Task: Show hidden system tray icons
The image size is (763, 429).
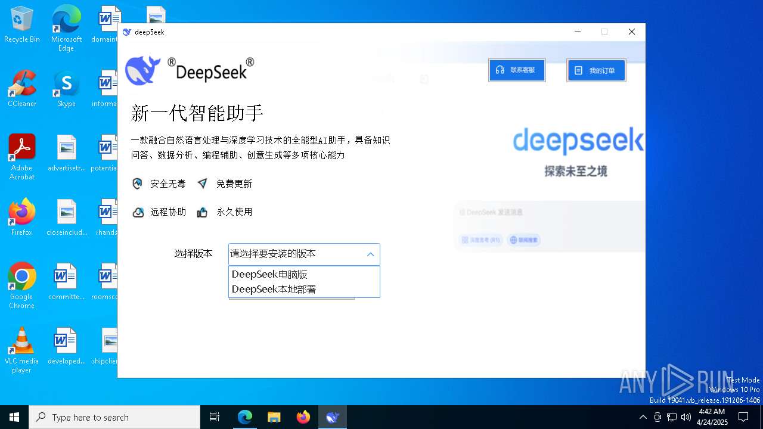Action: pyautogui.click(x=643, y=417)
